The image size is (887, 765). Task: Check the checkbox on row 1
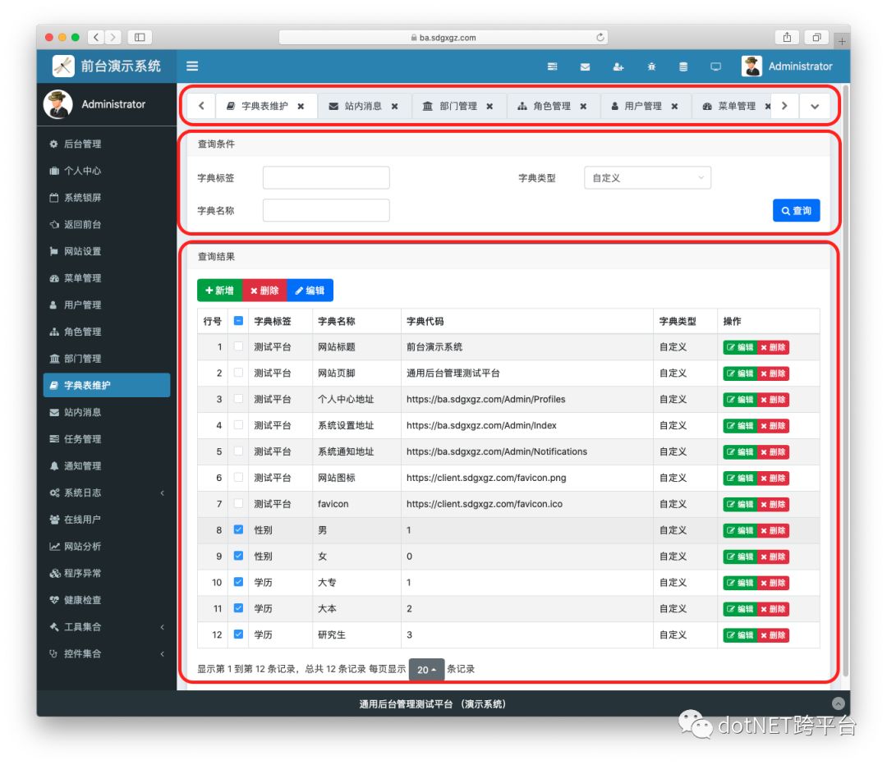click(238, 347)
